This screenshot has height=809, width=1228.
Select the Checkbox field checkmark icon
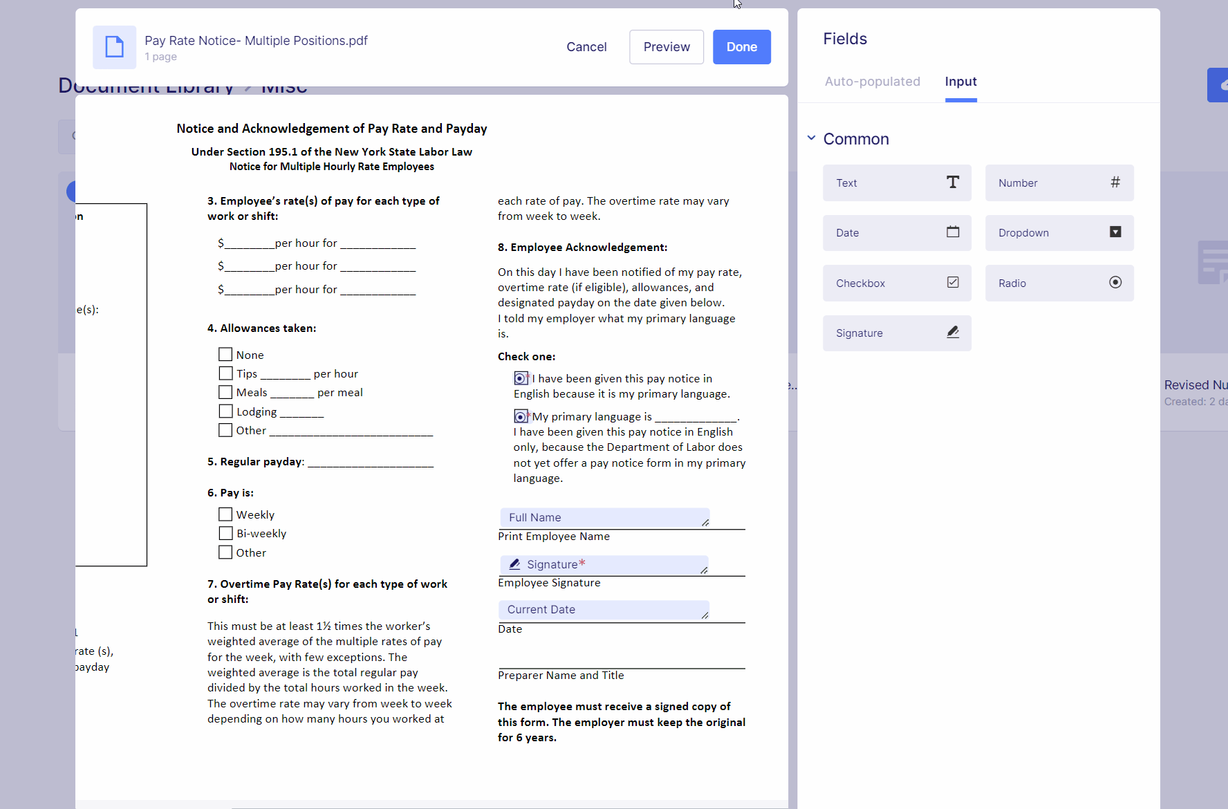(x=953, y=282)
